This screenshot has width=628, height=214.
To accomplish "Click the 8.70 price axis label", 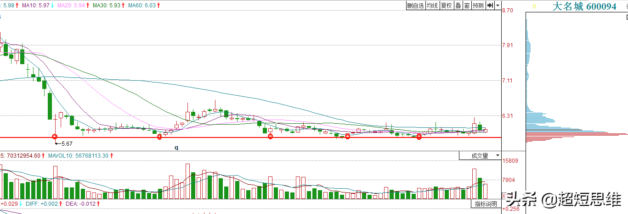I will pyautogui.click(x=508, y=10).
